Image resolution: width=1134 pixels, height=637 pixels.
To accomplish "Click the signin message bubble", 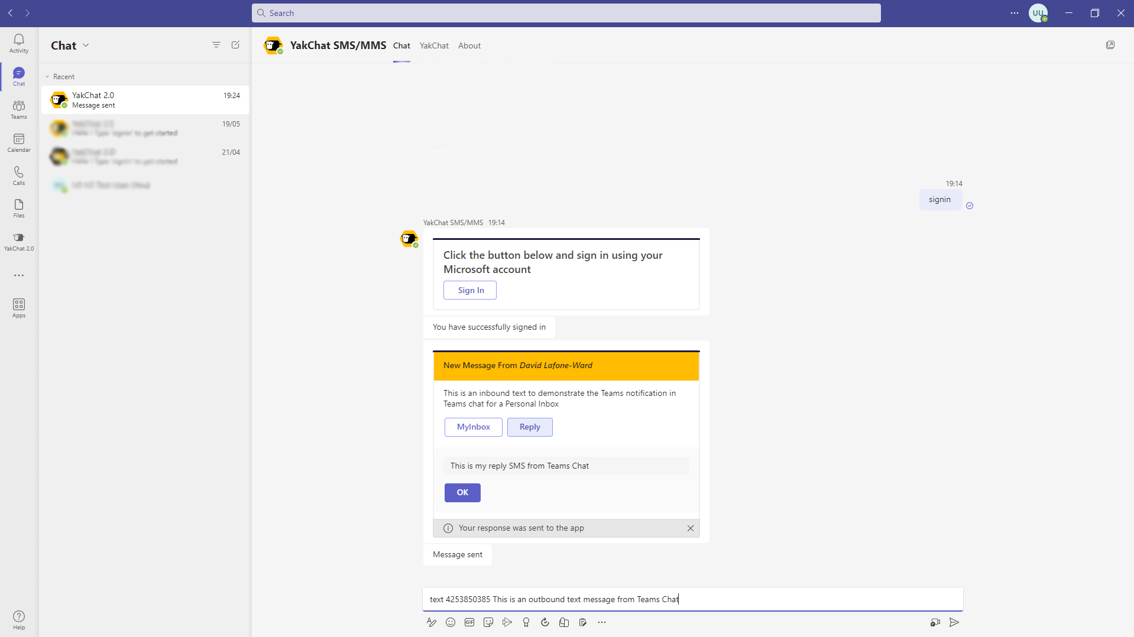I will (940, 200).
